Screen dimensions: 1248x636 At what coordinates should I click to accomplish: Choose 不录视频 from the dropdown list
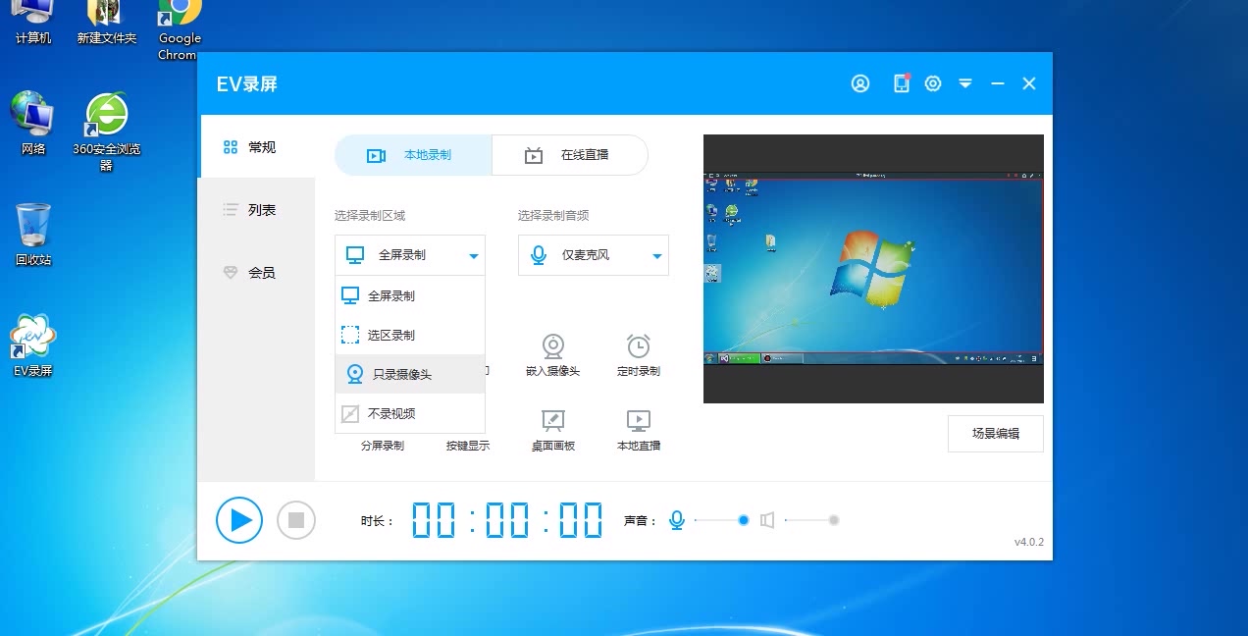(x=410, y=413)
